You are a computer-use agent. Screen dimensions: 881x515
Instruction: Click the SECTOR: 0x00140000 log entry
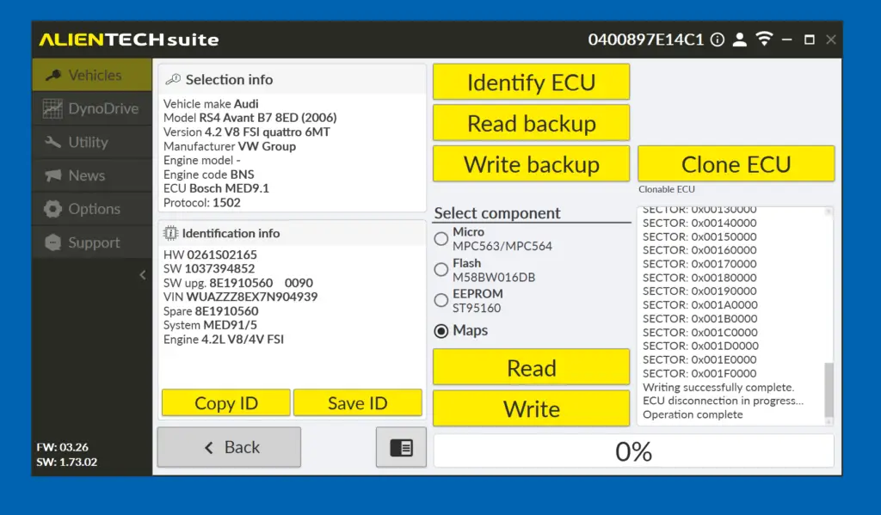pos(699,223)
